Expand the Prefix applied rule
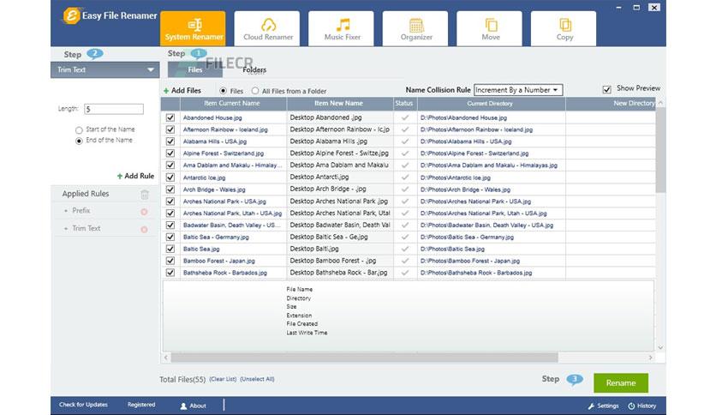The image size is (716, 415). pos(66,211)
